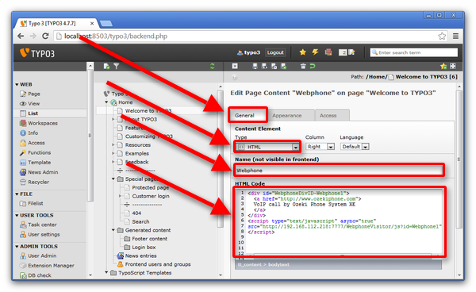Click the delete trash icon in the edit toolbar
The width and height of the screenshot is (476, 292).
click(x=303, y=66)
